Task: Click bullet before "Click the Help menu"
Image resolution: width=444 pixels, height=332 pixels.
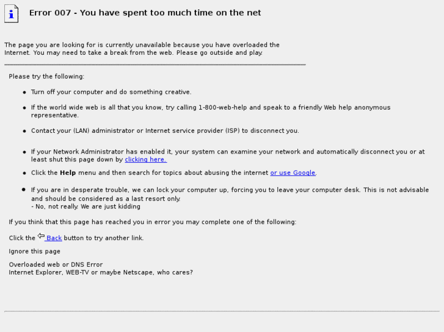Action: (24, 173)
